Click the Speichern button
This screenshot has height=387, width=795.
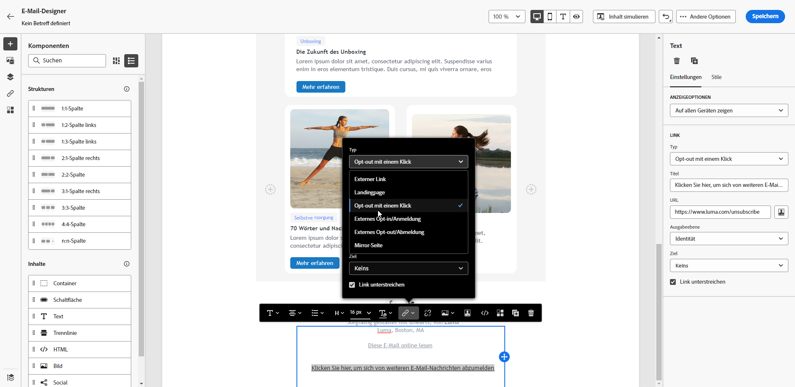tap(765, 17)
